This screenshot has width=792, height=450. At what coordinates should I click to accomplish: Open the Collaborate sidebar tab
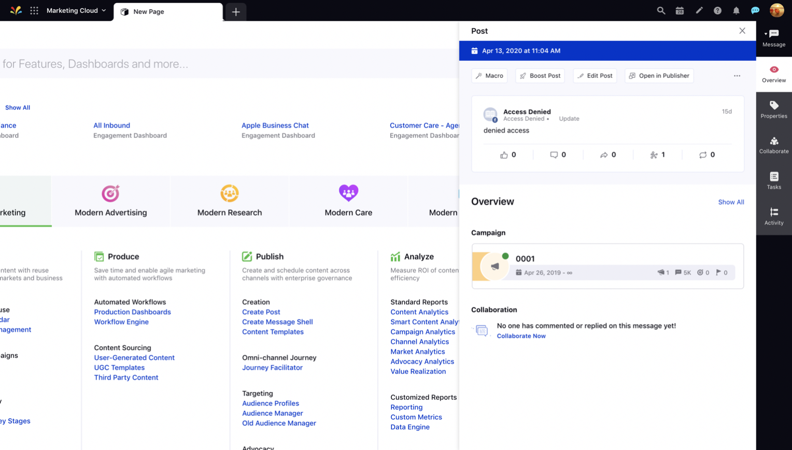[774, 146]
